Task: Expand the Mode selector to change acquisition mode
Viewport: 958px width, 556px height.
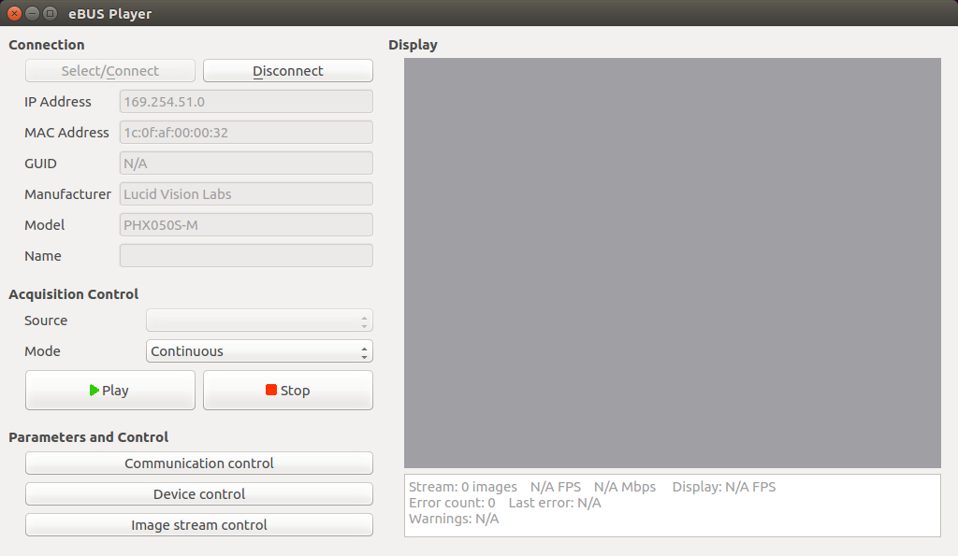Action: click(x=259, y=351)
